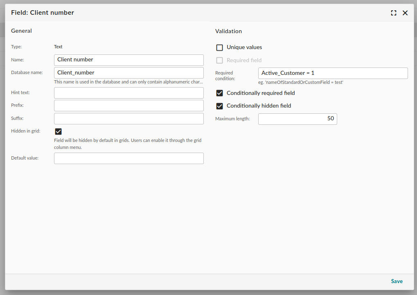Click the Type value Text
The height and width of the screenshot is (295, 417).
[58, 47]
